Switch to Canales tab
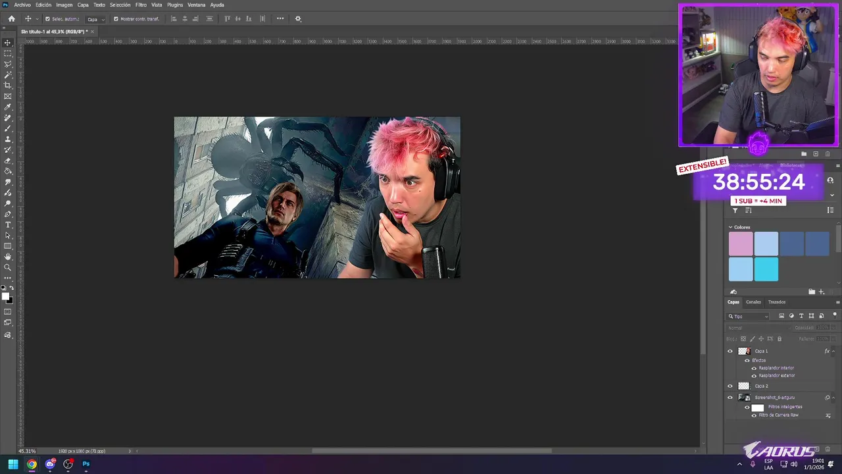 (753, 302)
